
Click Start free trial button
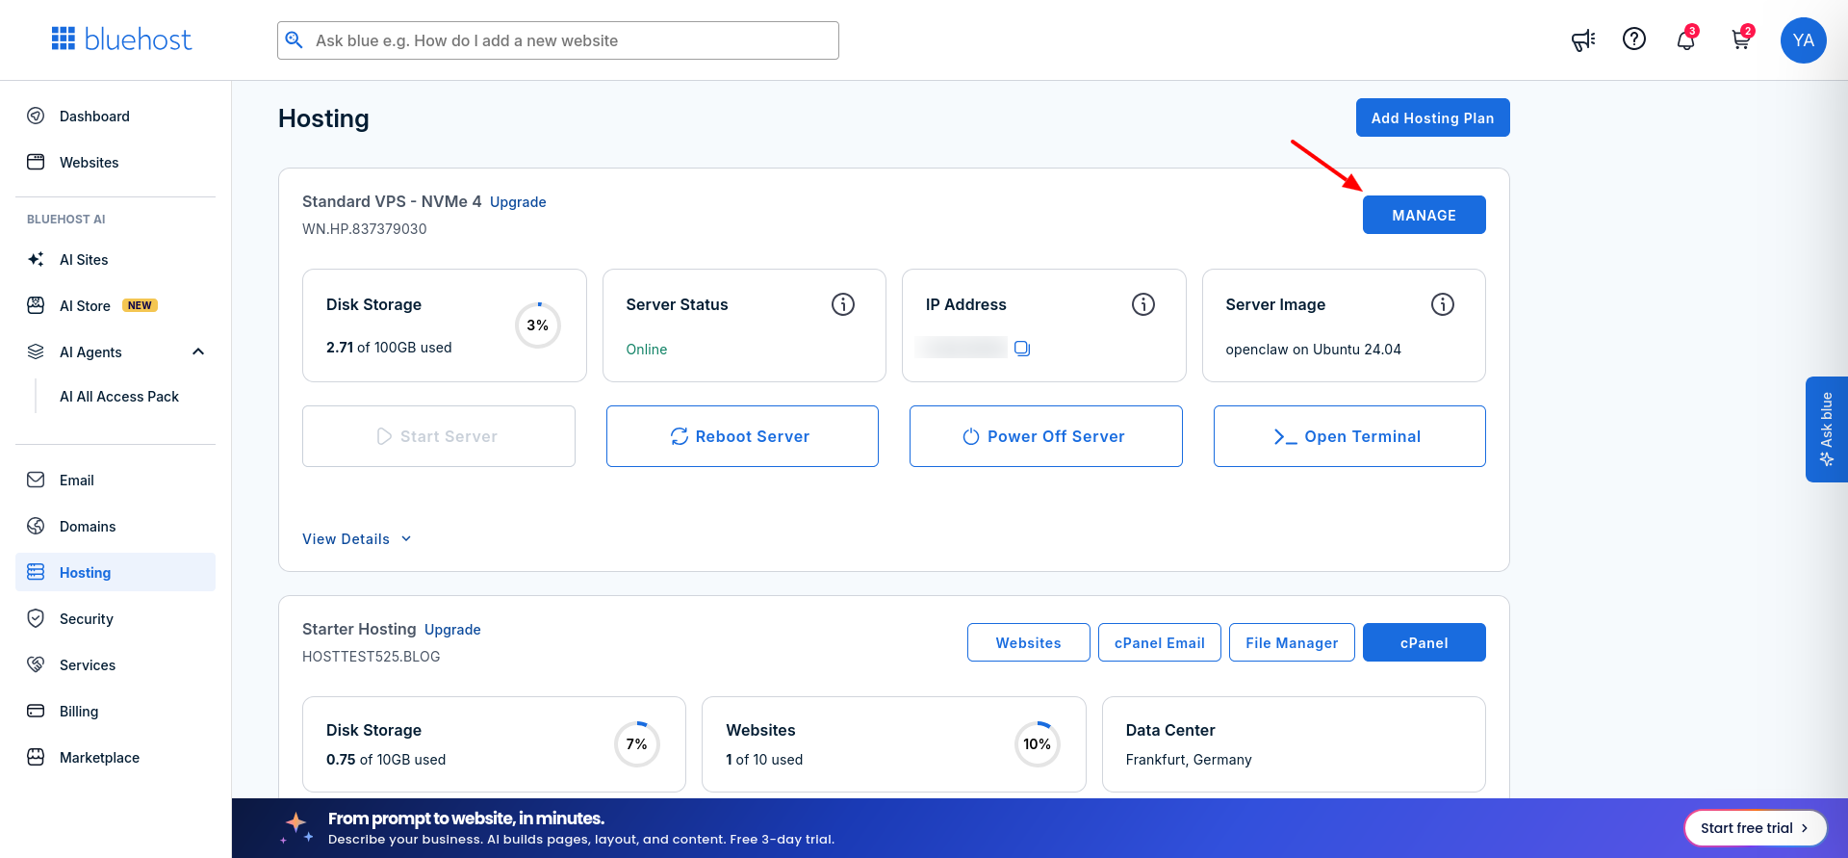(x=1756, y=828)
